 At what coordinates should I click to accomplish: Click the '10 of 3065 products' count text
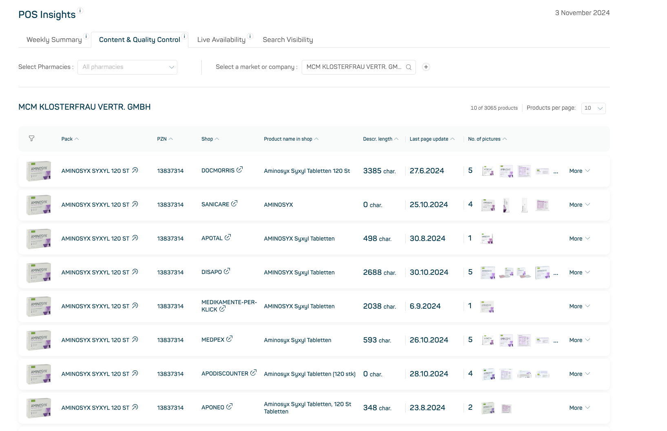pos(494,108)
